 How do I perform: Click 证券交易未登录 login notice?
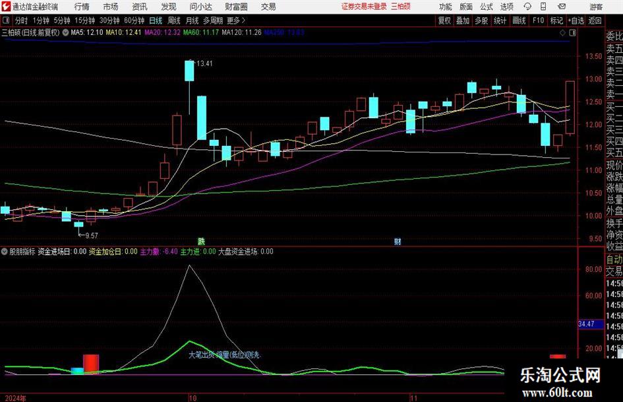click(364, 7)
